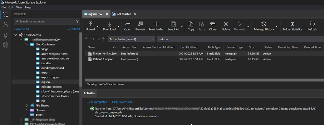The image size is (324, 125).
Task: Click the horizontal scrollbar under blob list
Action: coord(204,80)
